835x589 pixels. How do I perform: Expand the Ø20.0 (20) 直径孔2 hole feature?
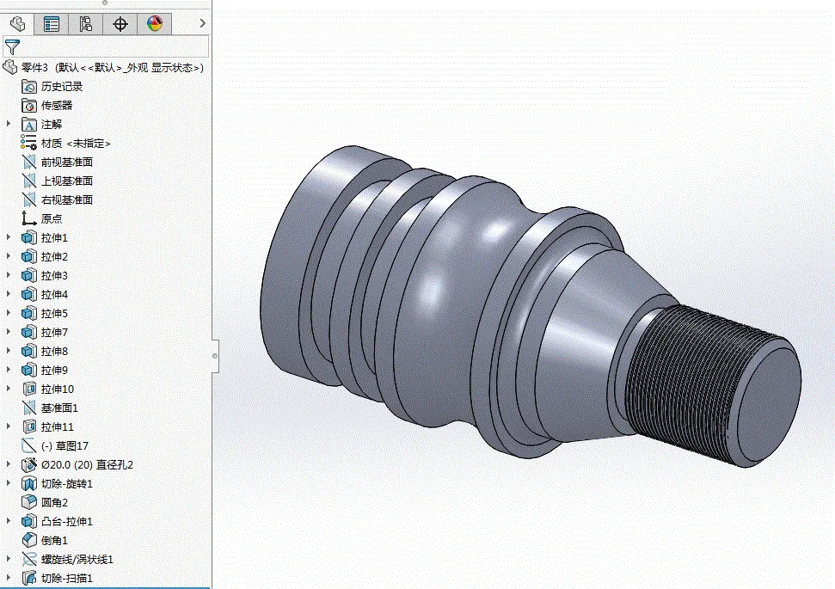tap(8, 463)
